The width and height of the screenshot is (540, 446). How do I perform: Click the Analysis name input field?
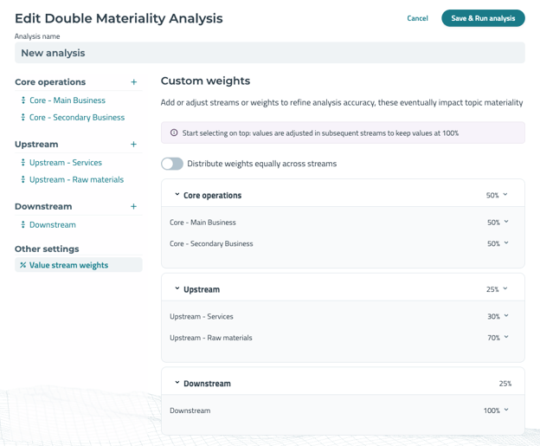click(269, 53)
